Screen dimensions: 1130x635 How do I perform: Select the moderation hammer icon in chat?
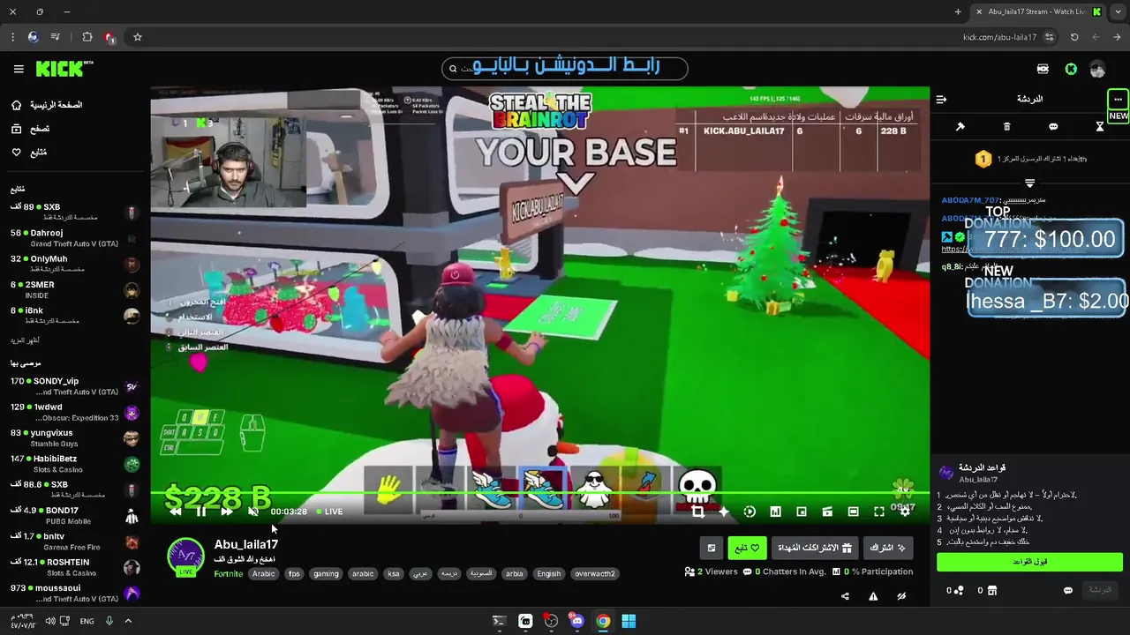point(960,127)
